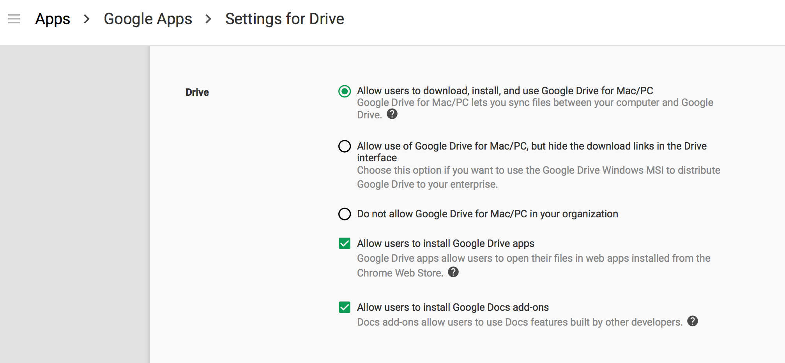
Task: Click 'Allow users to install Google Docs add-ons' label
Action: coord(453,307)
